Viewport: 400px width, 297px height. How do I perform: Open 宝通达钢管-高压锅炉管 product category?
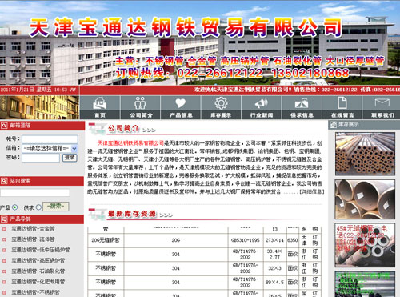click(38, 260)
